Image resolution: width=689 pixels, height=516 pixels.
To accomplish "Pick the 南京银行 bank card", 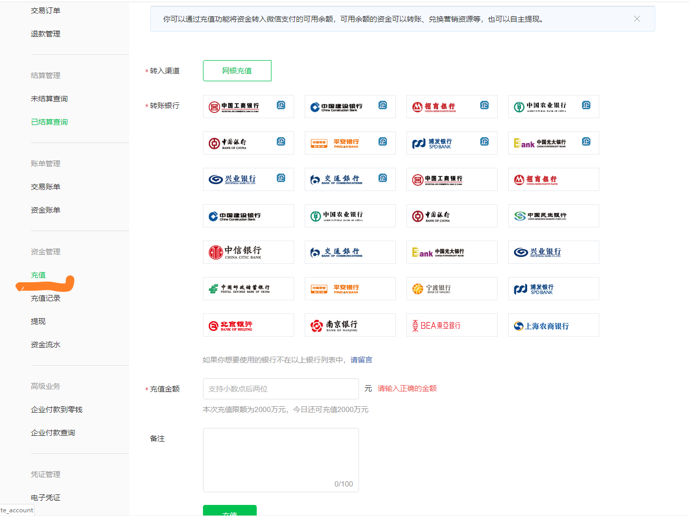I will coord(350,325).
